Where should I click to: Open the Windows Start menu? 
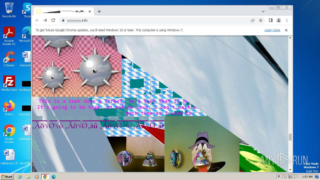[x=7, y=176]
